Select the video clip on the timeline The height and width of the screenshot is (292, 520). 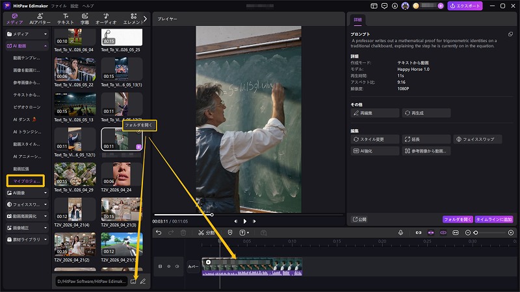point(252,267)
